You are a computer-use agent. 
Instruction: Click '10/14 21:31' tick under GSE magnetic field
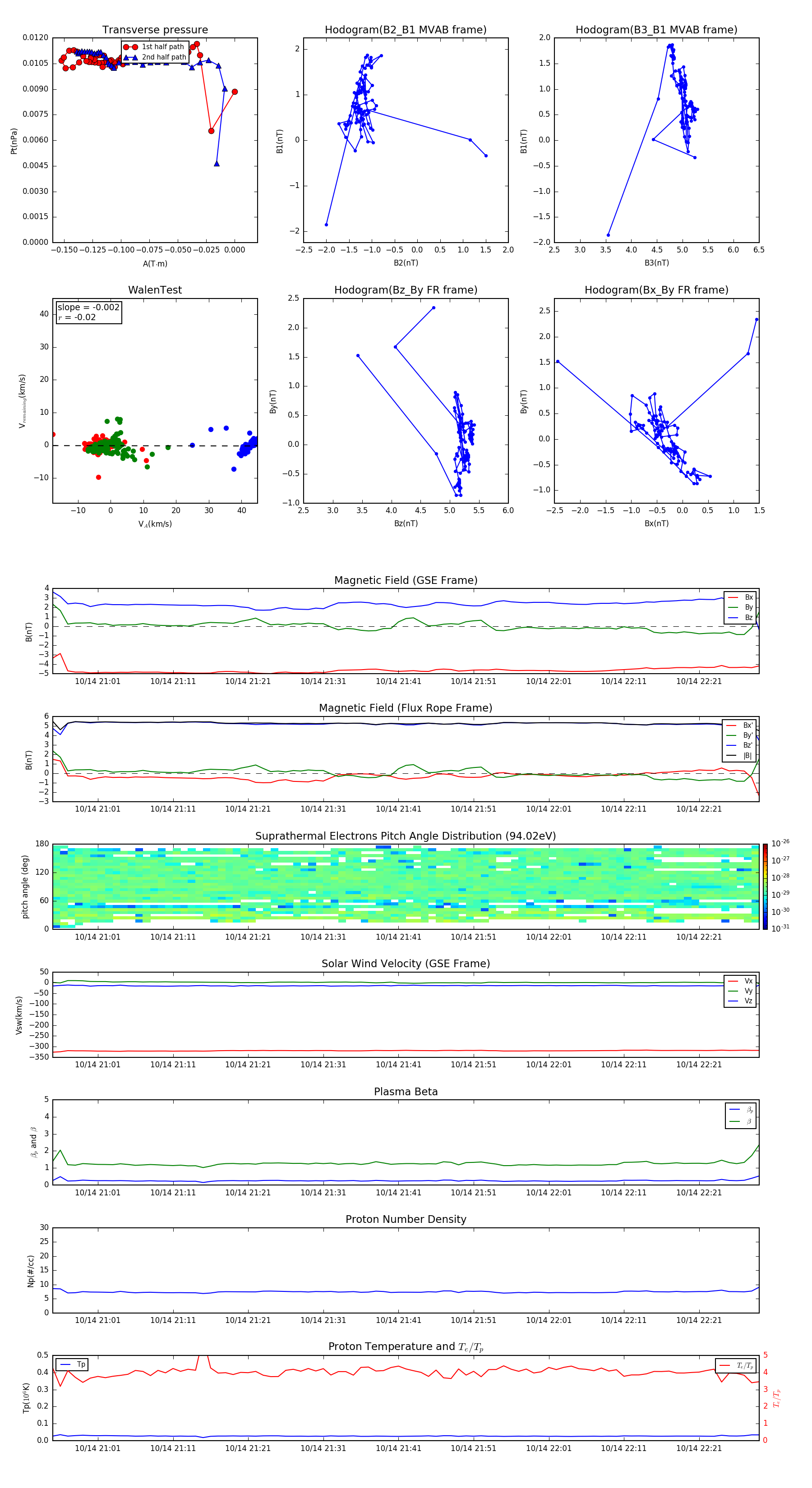click(323, 682)
